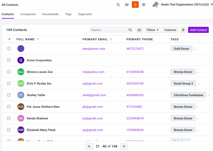Viewport: 213px width, 151px height.
Task: Select Monica Louise Zee checkbox
Action: pyautogui.click(x=9, y=72)
